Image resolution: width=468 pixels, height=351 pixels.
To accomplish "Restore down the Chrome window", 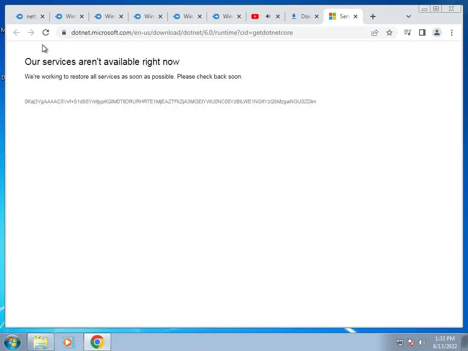I will [x=436, y=9].
